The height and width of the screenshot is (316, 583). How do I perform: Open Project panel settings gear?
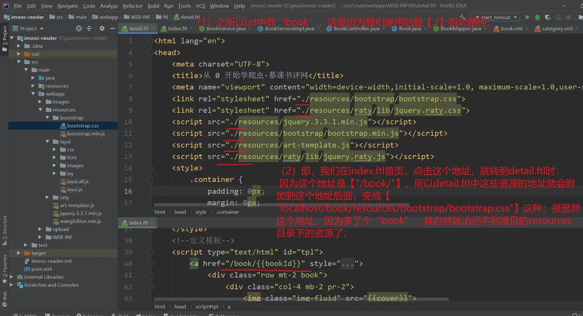[x=102, y=28]
